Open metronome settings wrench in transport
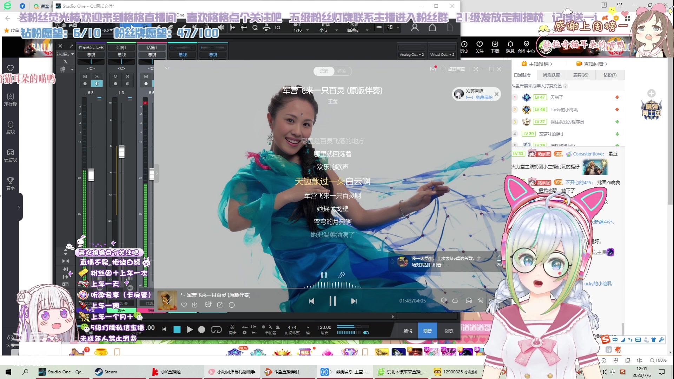 [x=270, y=327]
